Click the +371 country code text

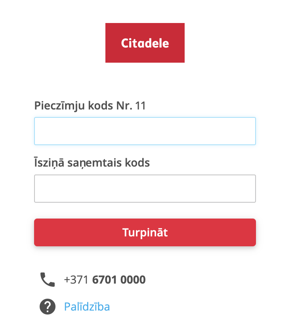[76, 280]
